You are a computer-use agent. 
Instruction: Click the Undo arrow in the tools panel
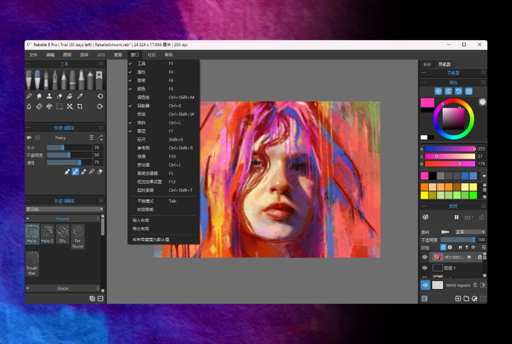point(100,96)
